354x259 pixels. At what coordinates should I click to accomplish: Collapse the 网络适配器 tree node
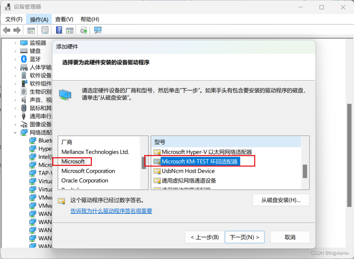15,133
